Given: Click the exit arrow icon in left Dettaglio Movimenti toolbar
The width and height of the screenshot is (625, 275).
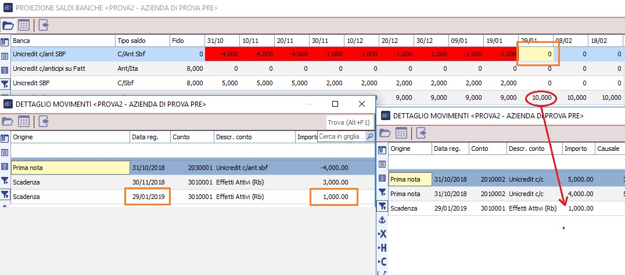Looking at the screenshot, I should [x=44, y=122].
